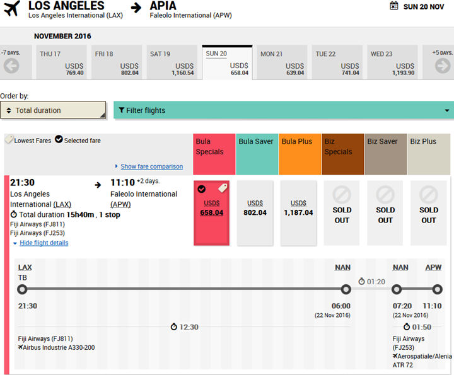Open the Order by Total duration dropdown
Screen dimensions: 454x375
pos(53,110)
